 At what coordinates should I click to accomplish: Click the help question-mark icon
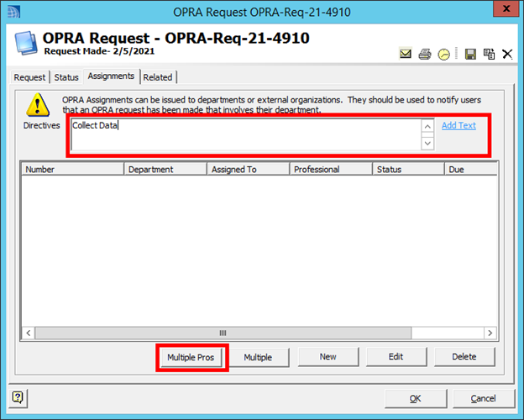click(18, 398)
